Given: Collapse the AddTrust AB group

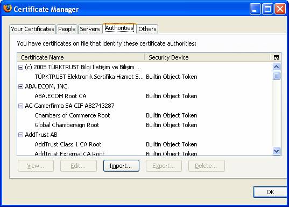Looking at the screenshot, I should (x=20, y=135).
